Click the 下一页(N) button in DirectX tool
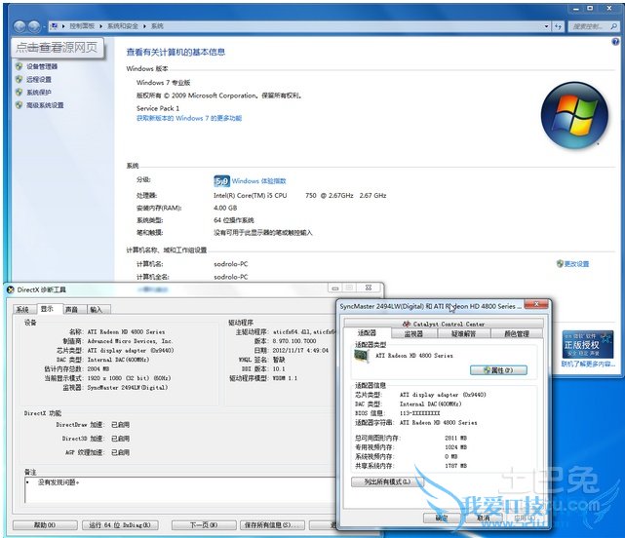Viewport: 625px width, 538px height. pyautogui.click(x=203, y=525)
